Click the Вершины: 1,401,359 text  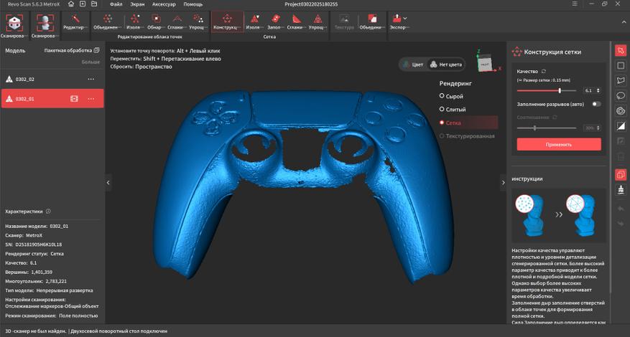[x=29, y=272]
